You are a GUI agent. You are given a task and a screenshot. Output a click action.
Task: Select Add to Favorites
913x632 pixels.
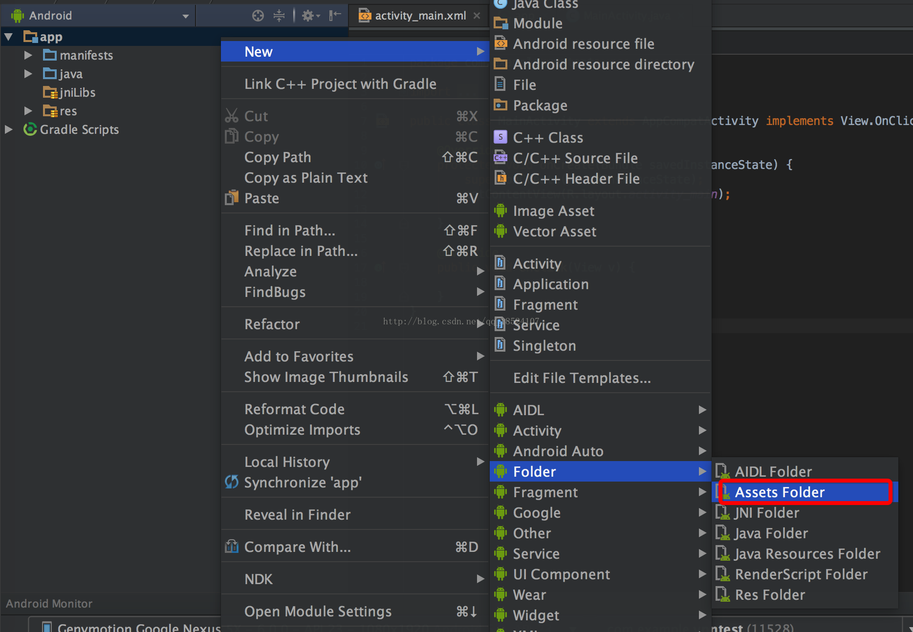[x=355, y=356]
